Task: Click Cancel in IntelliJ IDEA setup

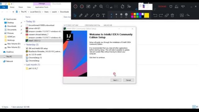Action: coord(128,80)
